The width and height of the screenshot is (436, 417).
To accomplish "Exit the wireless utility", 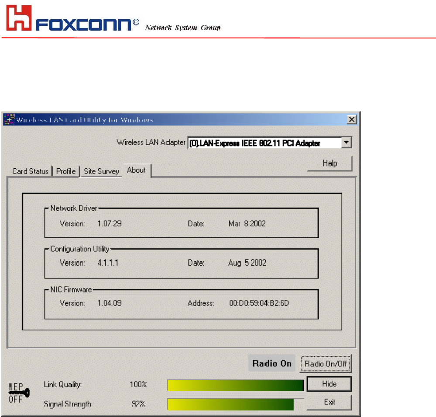I will pos(330,402).
